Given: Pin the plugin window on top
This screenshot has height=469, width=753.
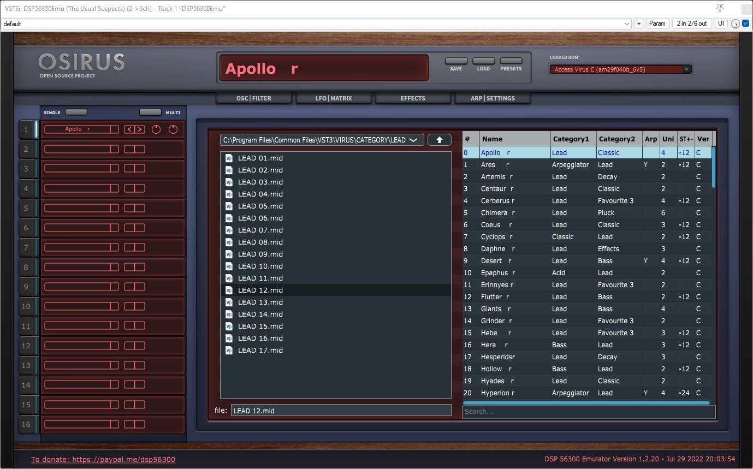Looking at the screenshot, I should pos(720,8).
